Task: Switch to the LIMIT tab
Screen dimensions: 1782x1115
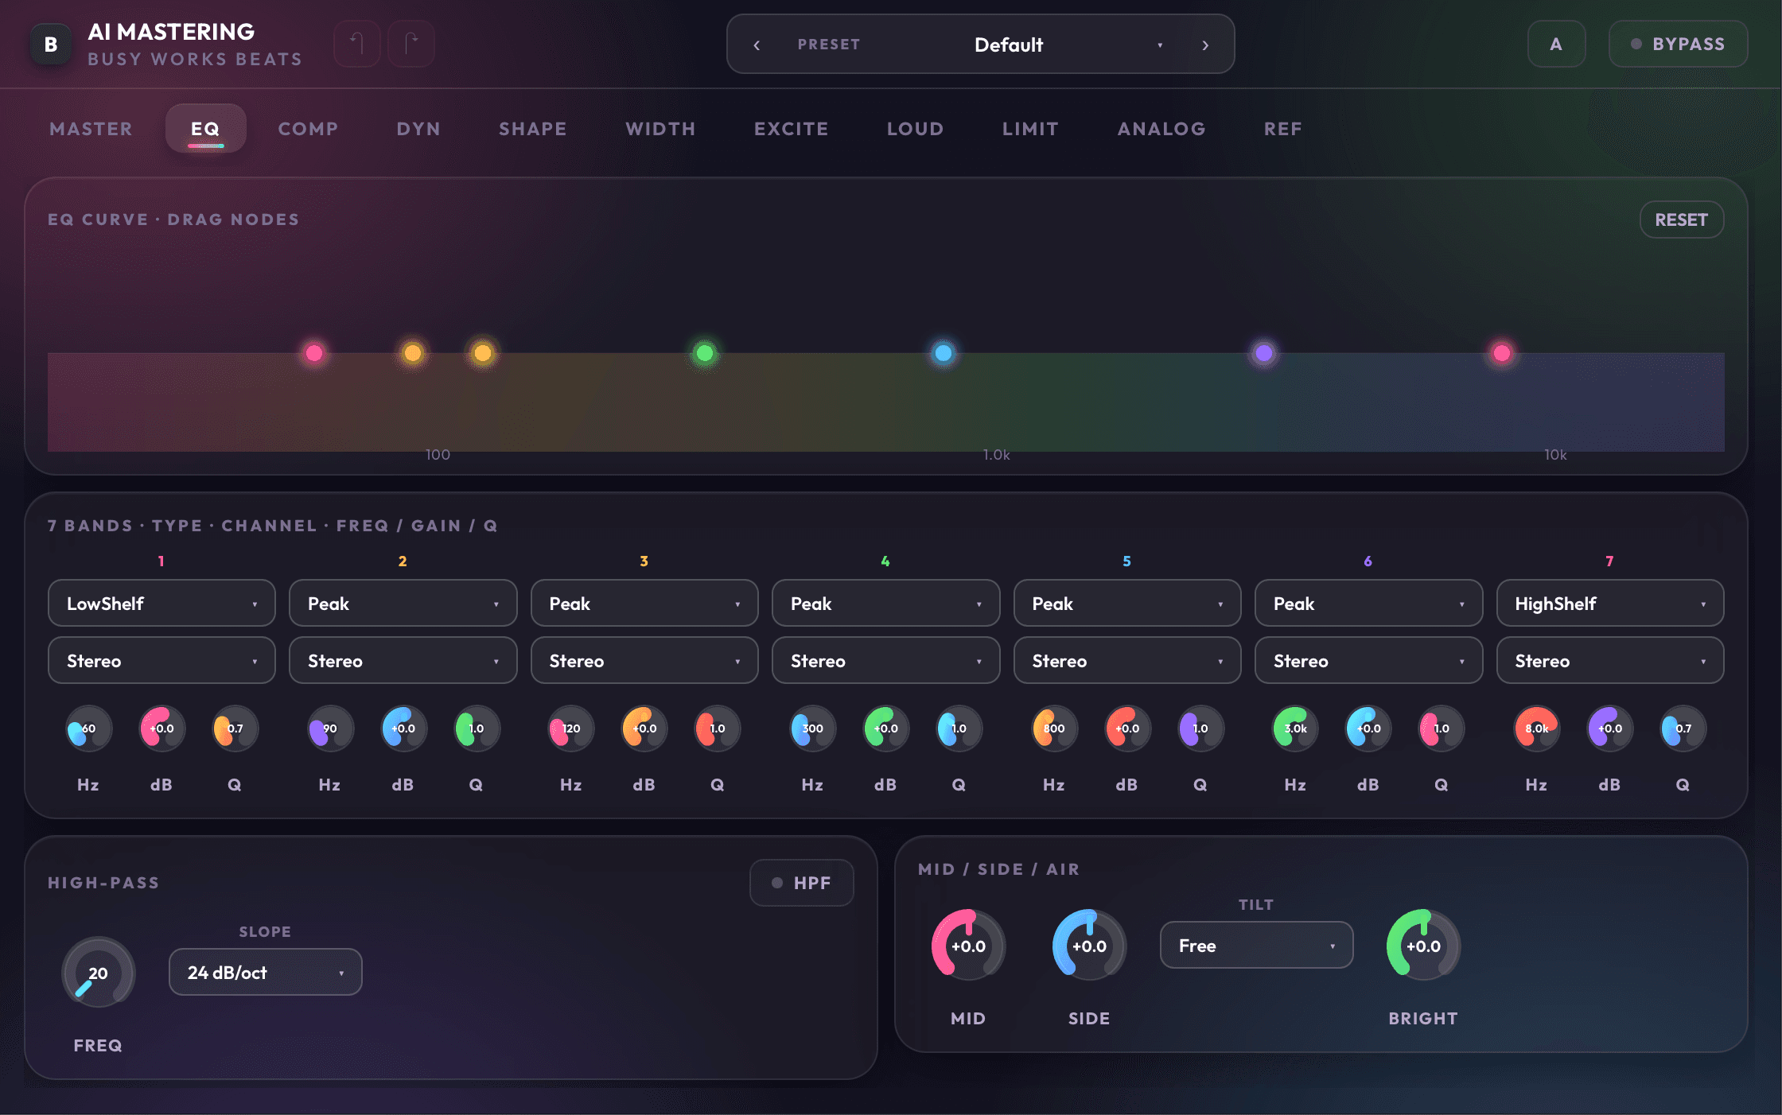Action: click(x=1030, y=129)
